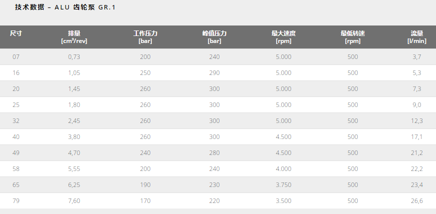436x214 pixels.
Task: Click working pressure value 170
Action: point(145,201)
